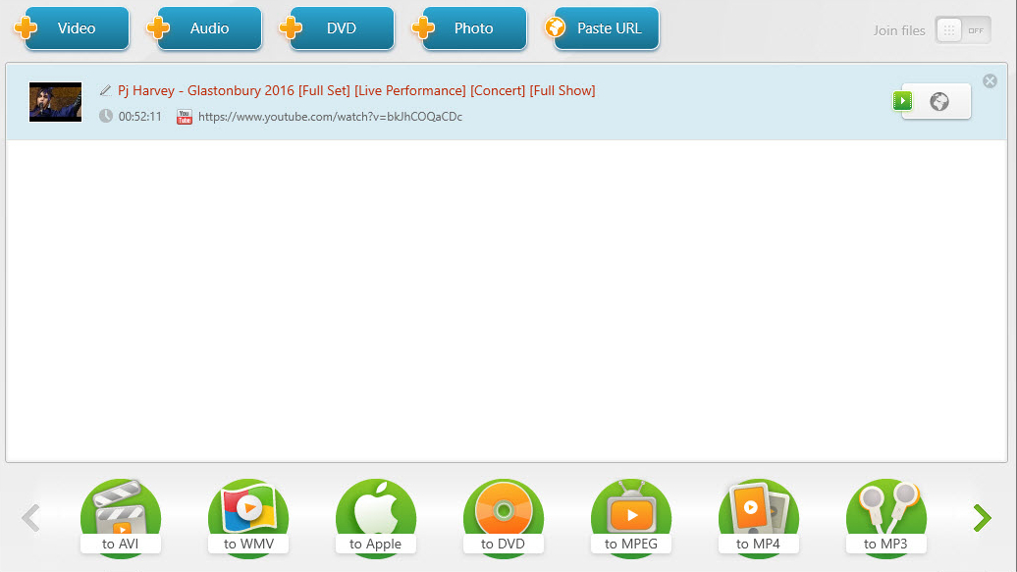
Task: Open the PJ Harvey video thumbnail
Action: point(56,102)
